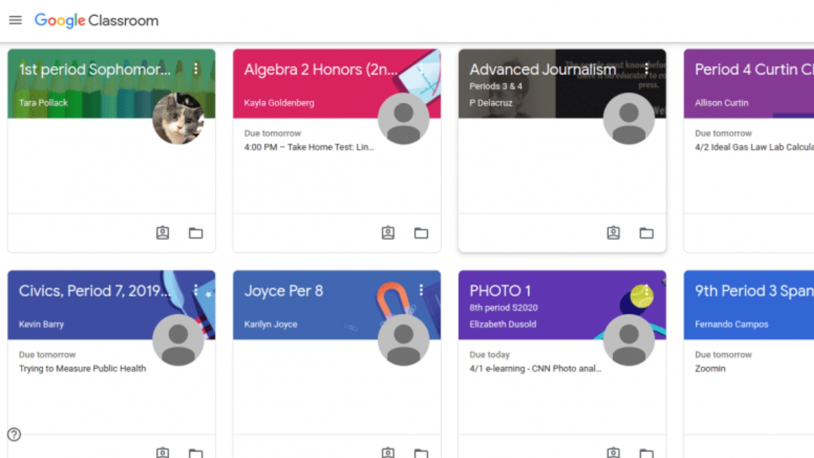
Task: Open the main hamburger menu
Action: click(x=15, y=20)
